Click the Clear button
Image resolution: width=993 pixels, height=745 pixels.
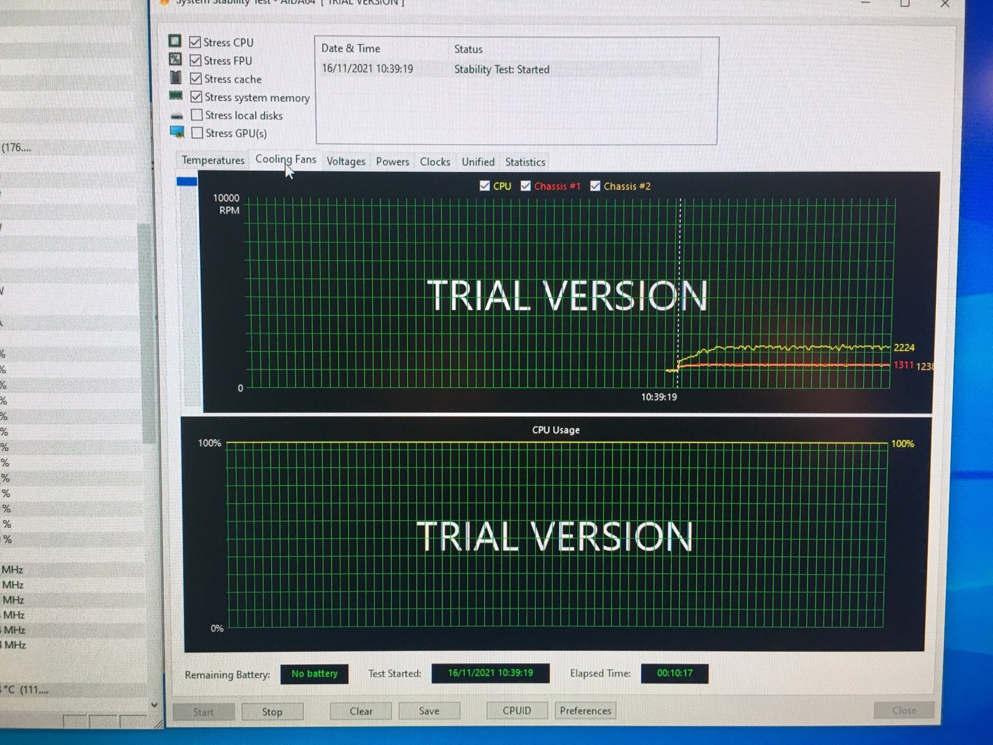click(361, 711)
